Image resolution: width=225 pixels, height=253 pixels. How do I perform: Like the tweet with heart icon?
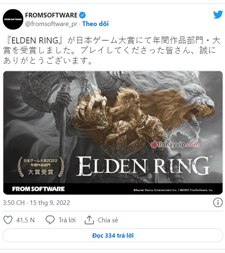[x=8, y=220]
